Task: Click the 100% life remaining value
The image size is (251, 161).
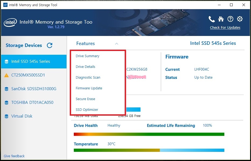Action: point(207,125)
